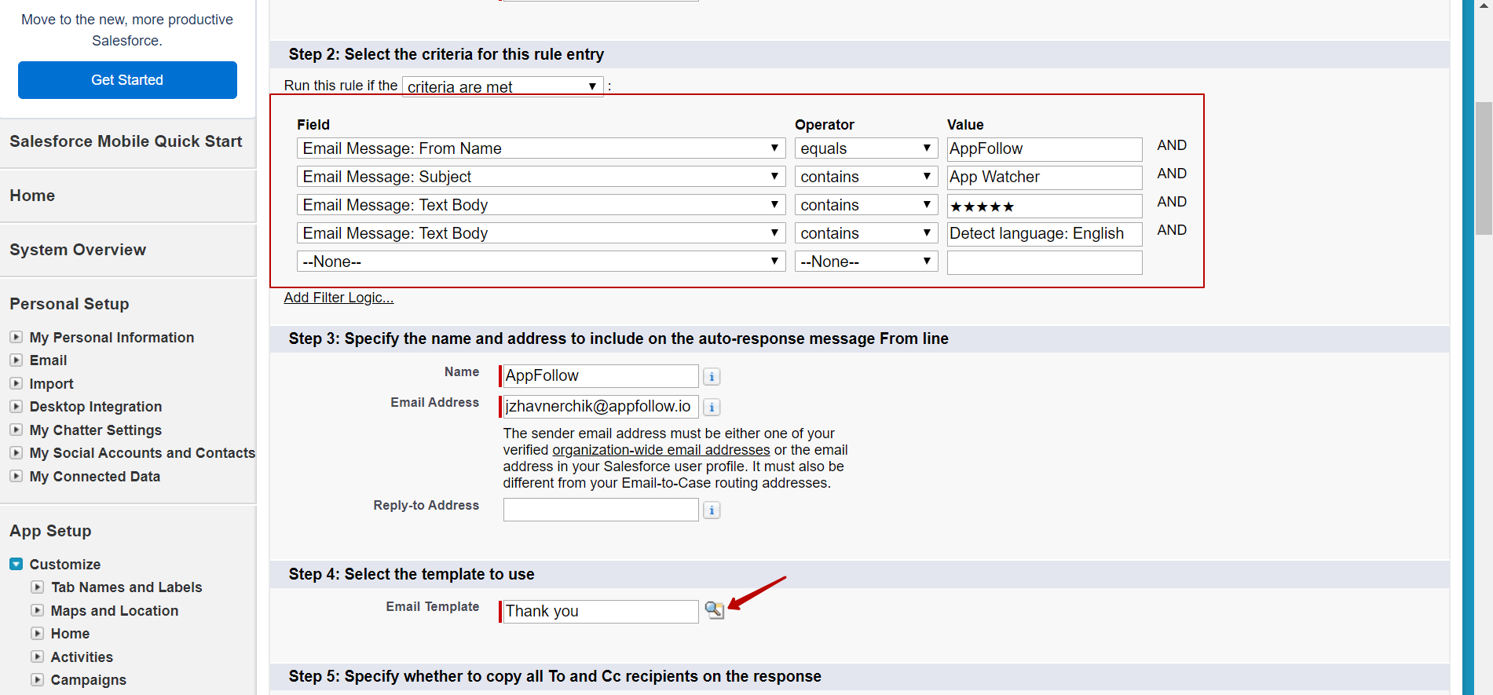This screenshot has width=1493, height=695.
Task: Open the 'Email Message: From Name' field dropdown
Action: [x=541, y=148]
